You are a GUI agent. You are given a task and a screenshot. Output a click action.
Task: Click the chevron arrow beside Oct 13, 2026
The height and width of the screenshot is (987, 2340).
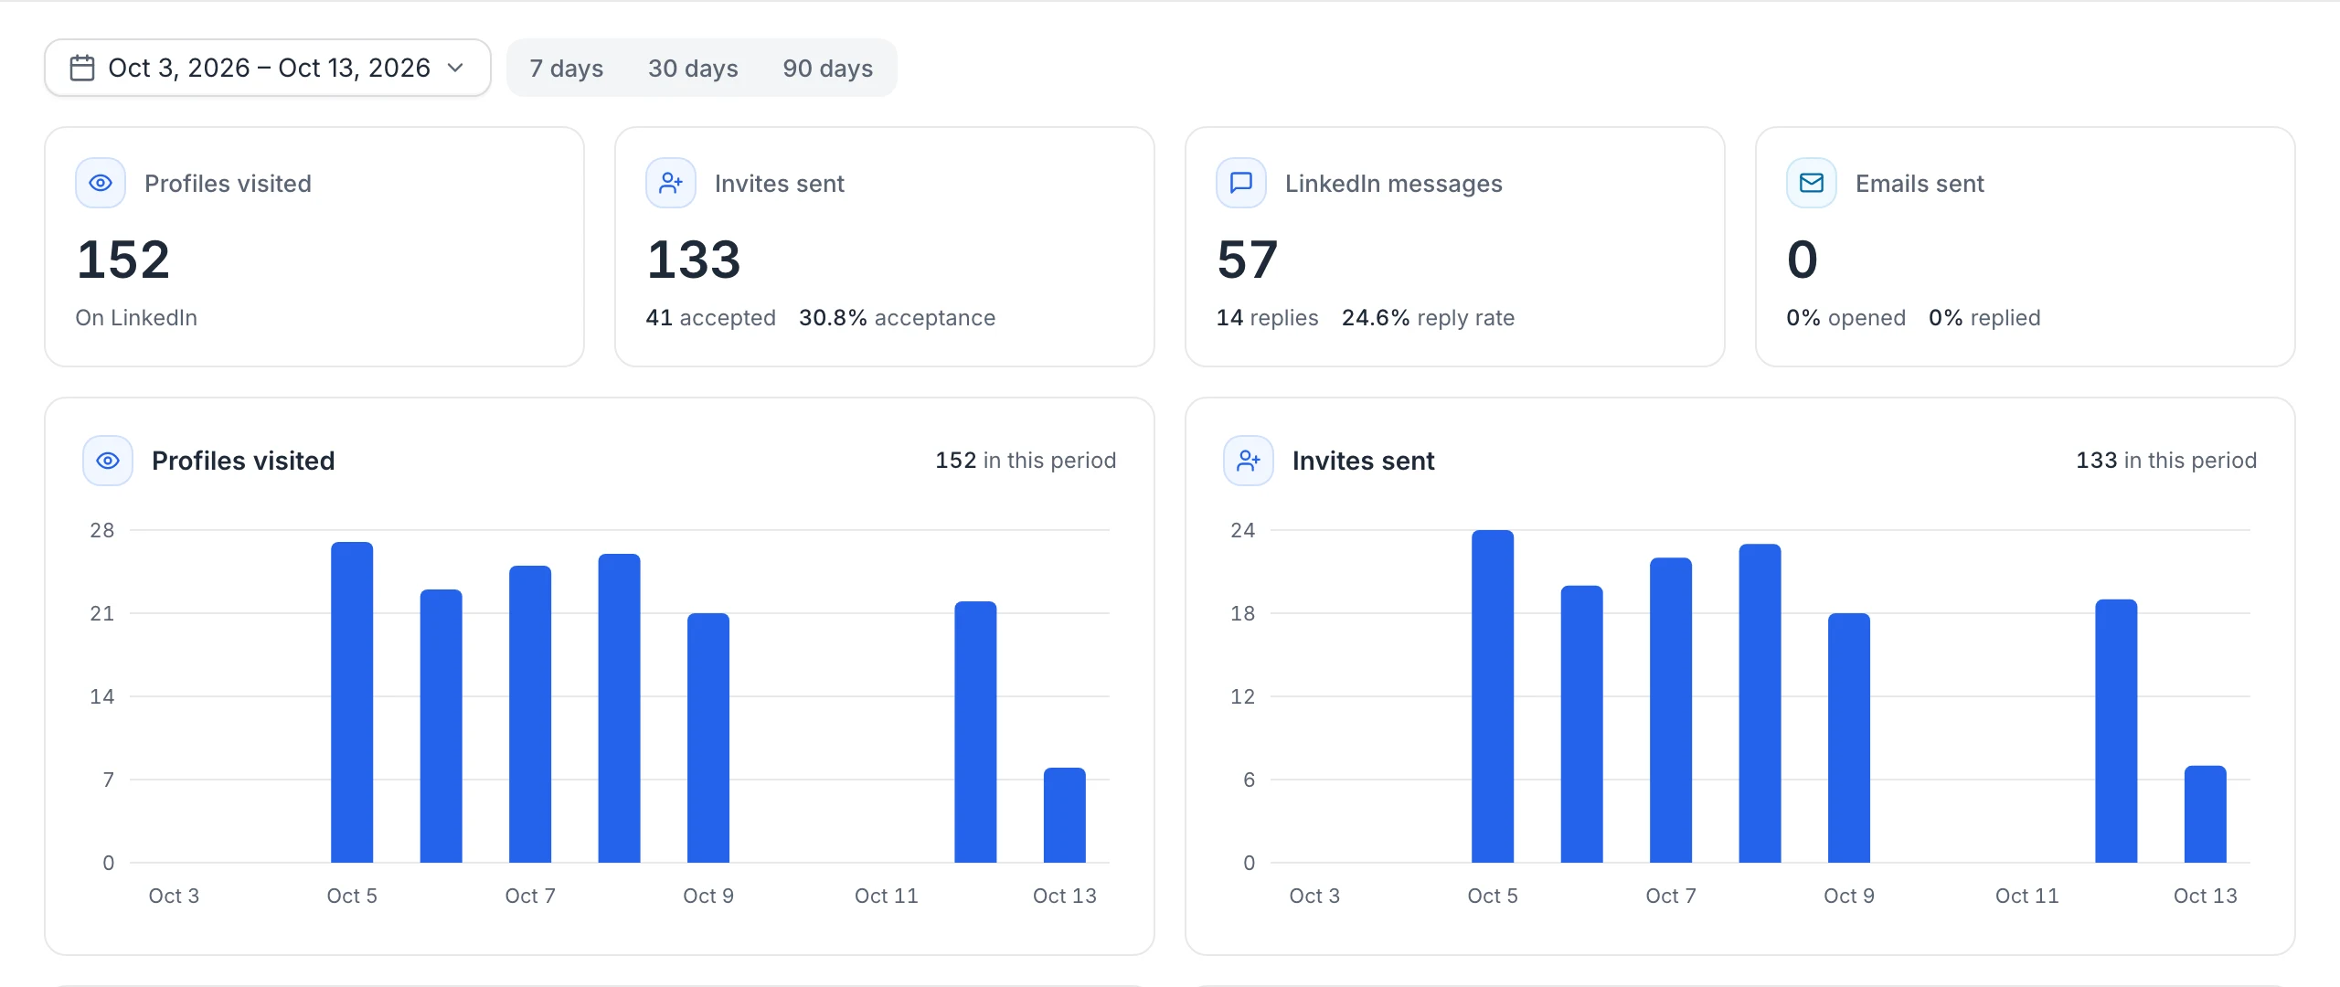click(455, 68)
